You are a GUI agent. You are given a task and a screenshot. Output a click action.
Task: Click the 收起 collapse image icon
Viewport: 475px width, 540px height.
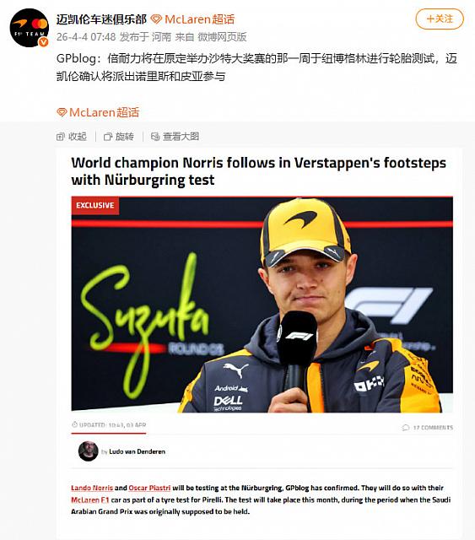click(60, 137)
